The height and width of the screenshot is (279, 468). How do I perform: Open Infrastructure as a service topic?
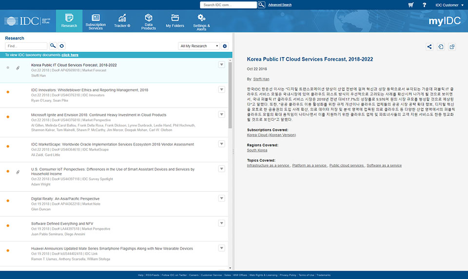click(268, 166)
